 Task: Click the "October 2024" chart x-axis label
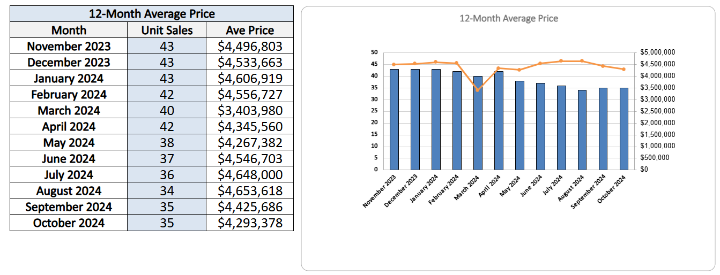[x=612, y=189]
